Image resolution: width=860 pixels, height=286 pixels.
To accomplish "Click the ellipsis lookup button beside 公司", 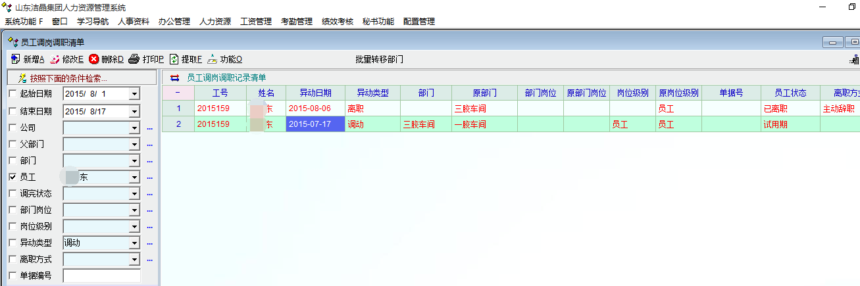I will (149, 128).
